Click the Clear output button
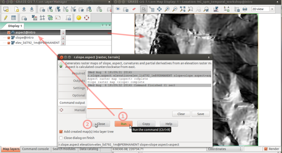Screen dimensions: 282x153 click(x=181, y=114)
